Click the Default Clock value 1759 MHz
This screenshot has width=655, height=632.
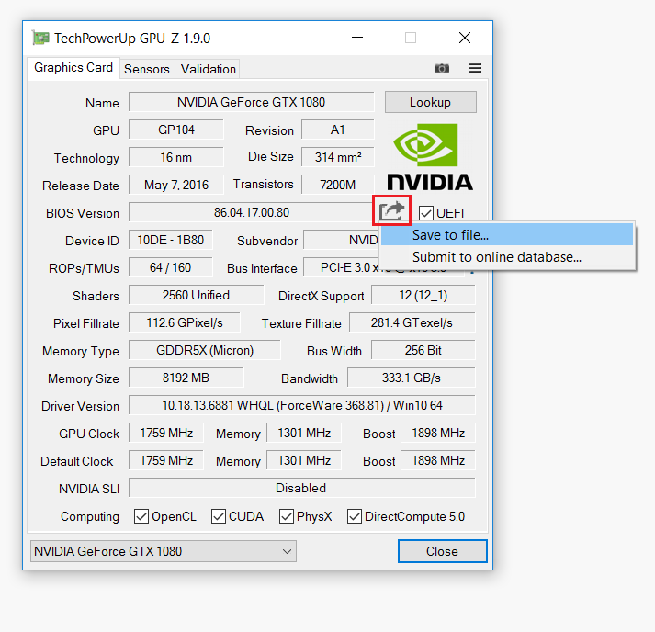(x=166, y=460)
